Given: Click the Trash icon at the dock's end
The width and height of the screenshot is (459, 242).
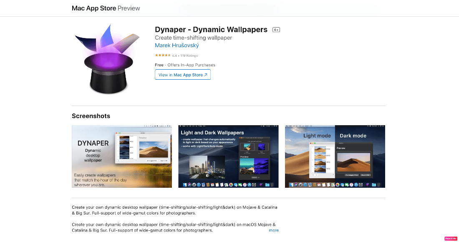Looking at the screenshot, I should coord(272,184).
